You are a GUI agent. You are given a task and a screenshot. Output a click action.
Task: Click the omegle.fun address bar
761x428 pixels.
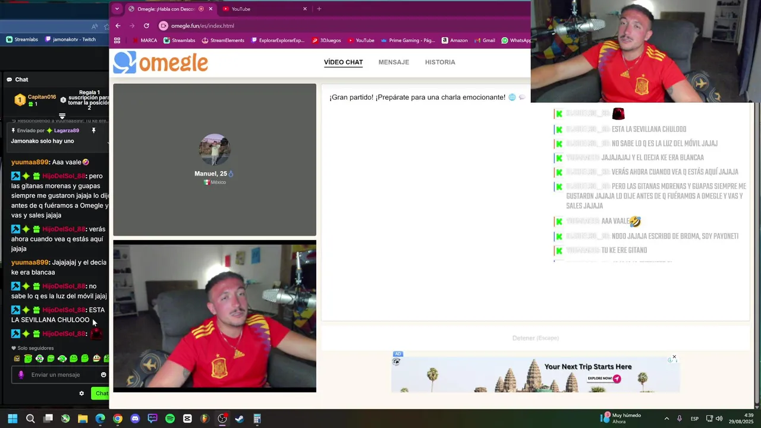pyautogui.click(x=345, y=26)
